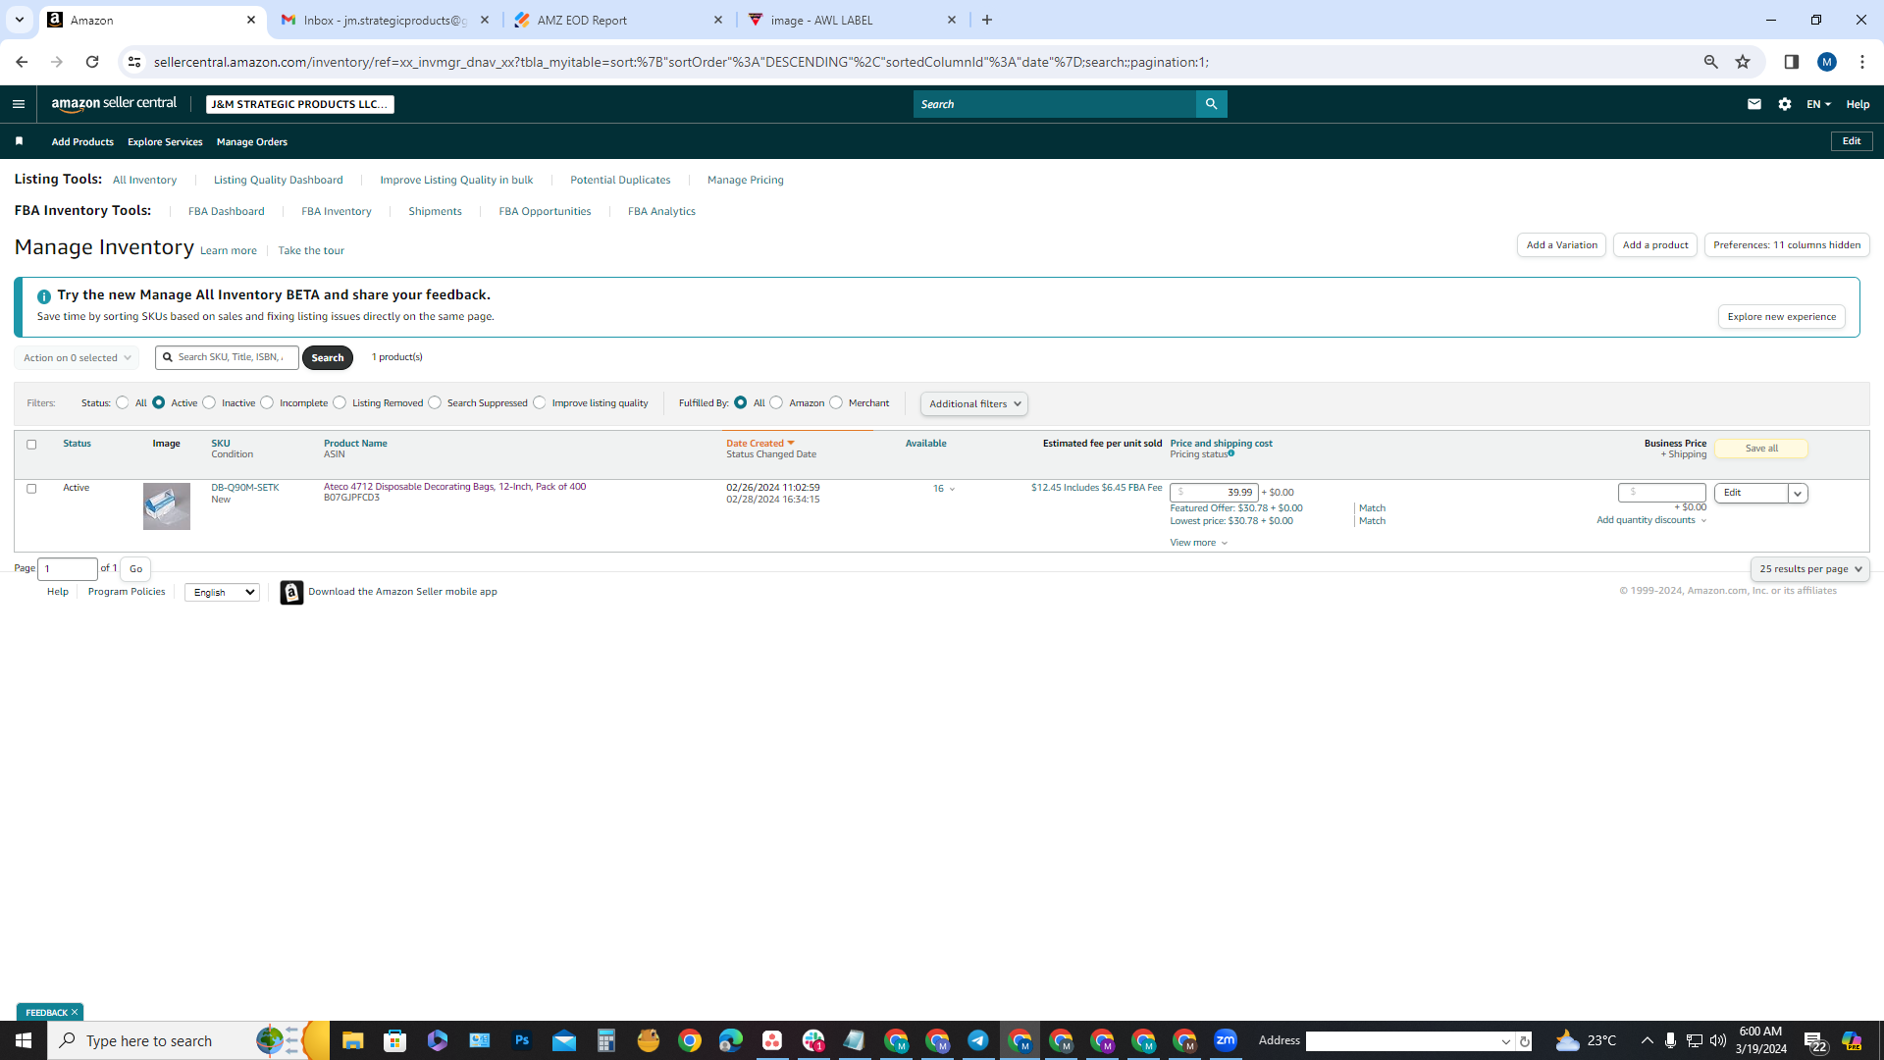Open the Seller Central hamburger menu
1884x1060 pixels.
18,104
